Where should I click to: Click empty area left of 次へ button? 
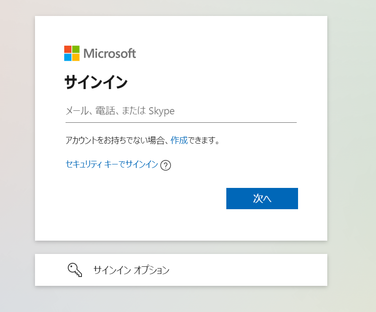pyautogui.click(x=144, y=199)
